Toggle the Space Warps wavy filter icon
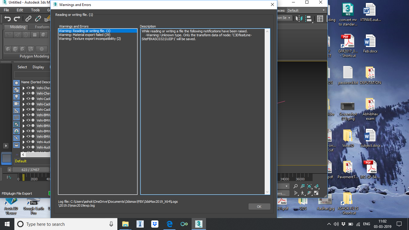Screen dimensions: 409x230 coord(16,117)
